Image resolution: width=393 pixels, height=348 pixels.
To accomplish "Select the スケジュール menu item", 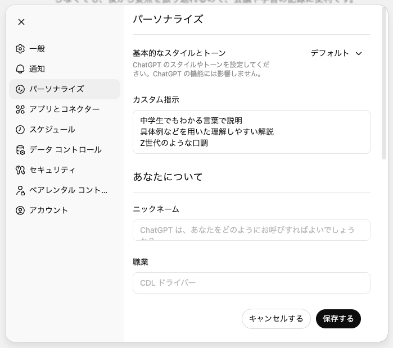I will point(52,130).
